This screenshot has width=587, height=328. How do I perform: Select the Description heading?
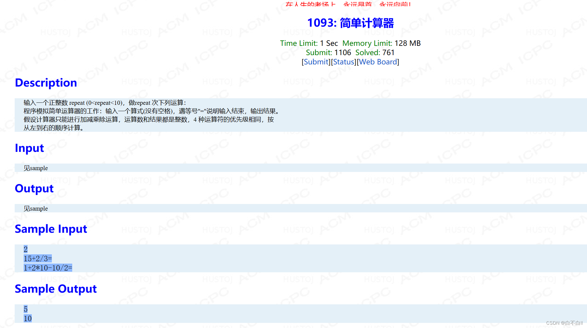[x=46, y=83]
